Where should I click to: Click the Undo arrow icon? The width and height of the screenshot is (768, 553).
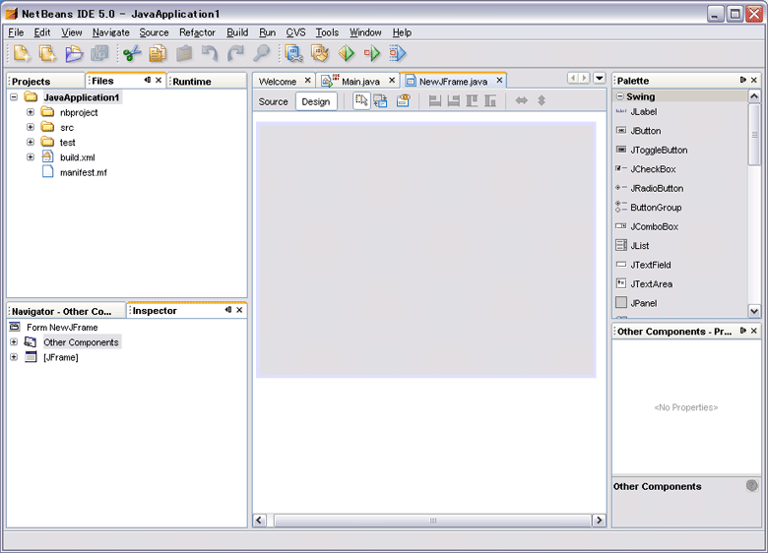click(x=210, y=53)
